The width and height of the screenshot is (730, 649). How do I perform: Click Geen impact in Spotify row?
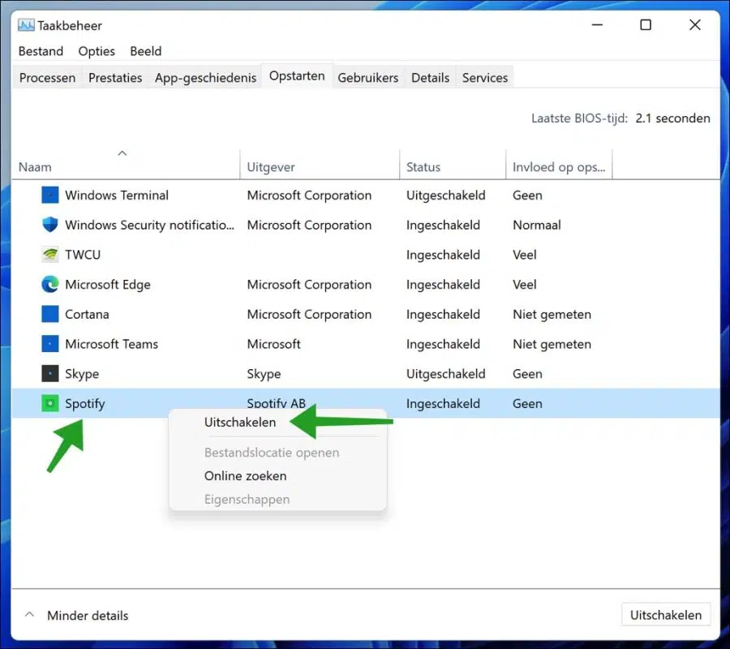click(x=527, y=404)
